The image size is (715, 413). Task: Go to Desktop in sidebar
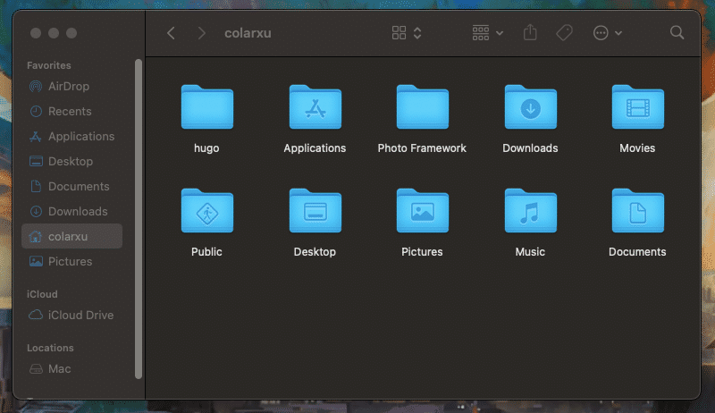pos(72,162)
